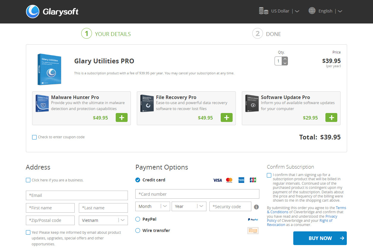Viewport: 373px width, 251px height.
Task: Click the Card number field
Action: [197, 194]
